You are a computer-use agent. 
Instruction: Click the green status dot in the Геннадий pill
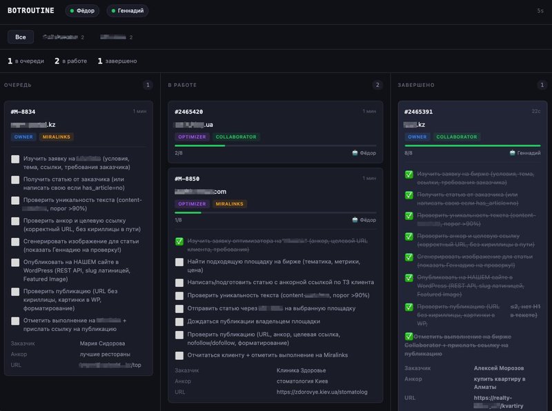click(x=113, y=11)
